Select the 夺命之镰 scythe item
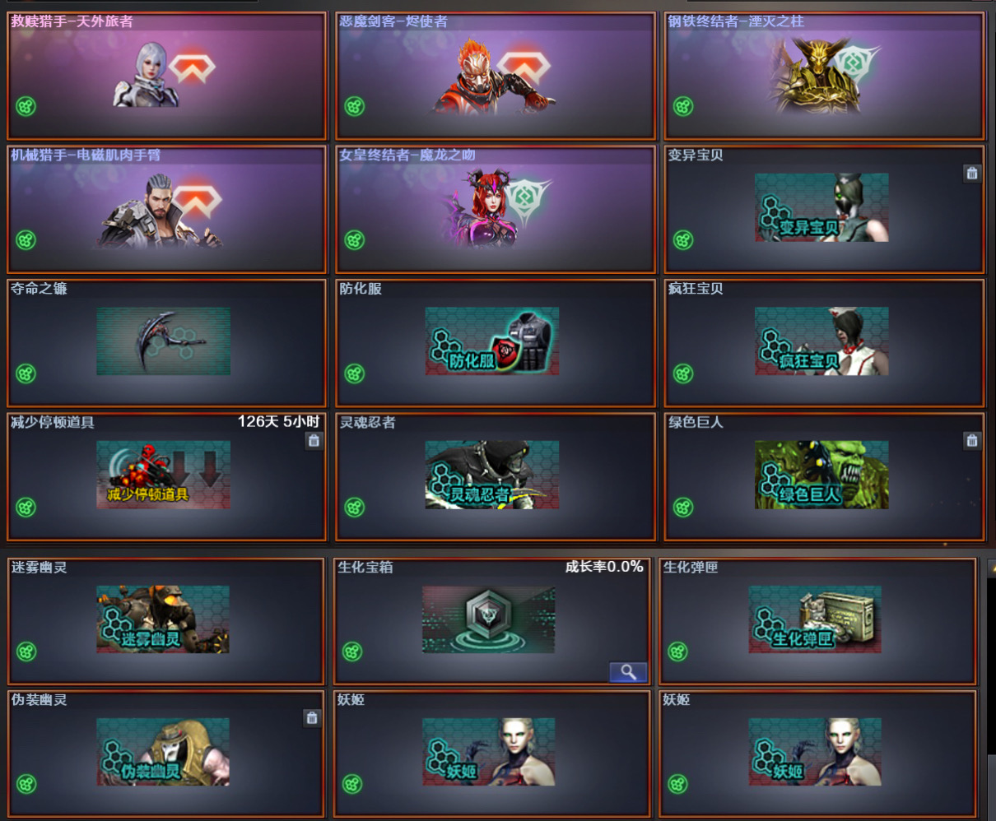996x821 pixels. (x=163, y=341)
